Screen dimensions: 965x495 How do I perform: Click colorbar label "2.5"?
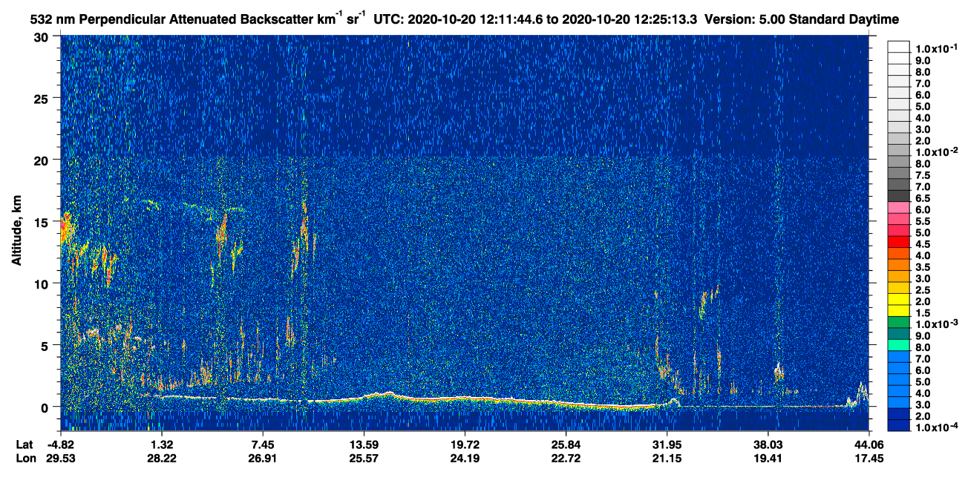[x=922, y=289]
